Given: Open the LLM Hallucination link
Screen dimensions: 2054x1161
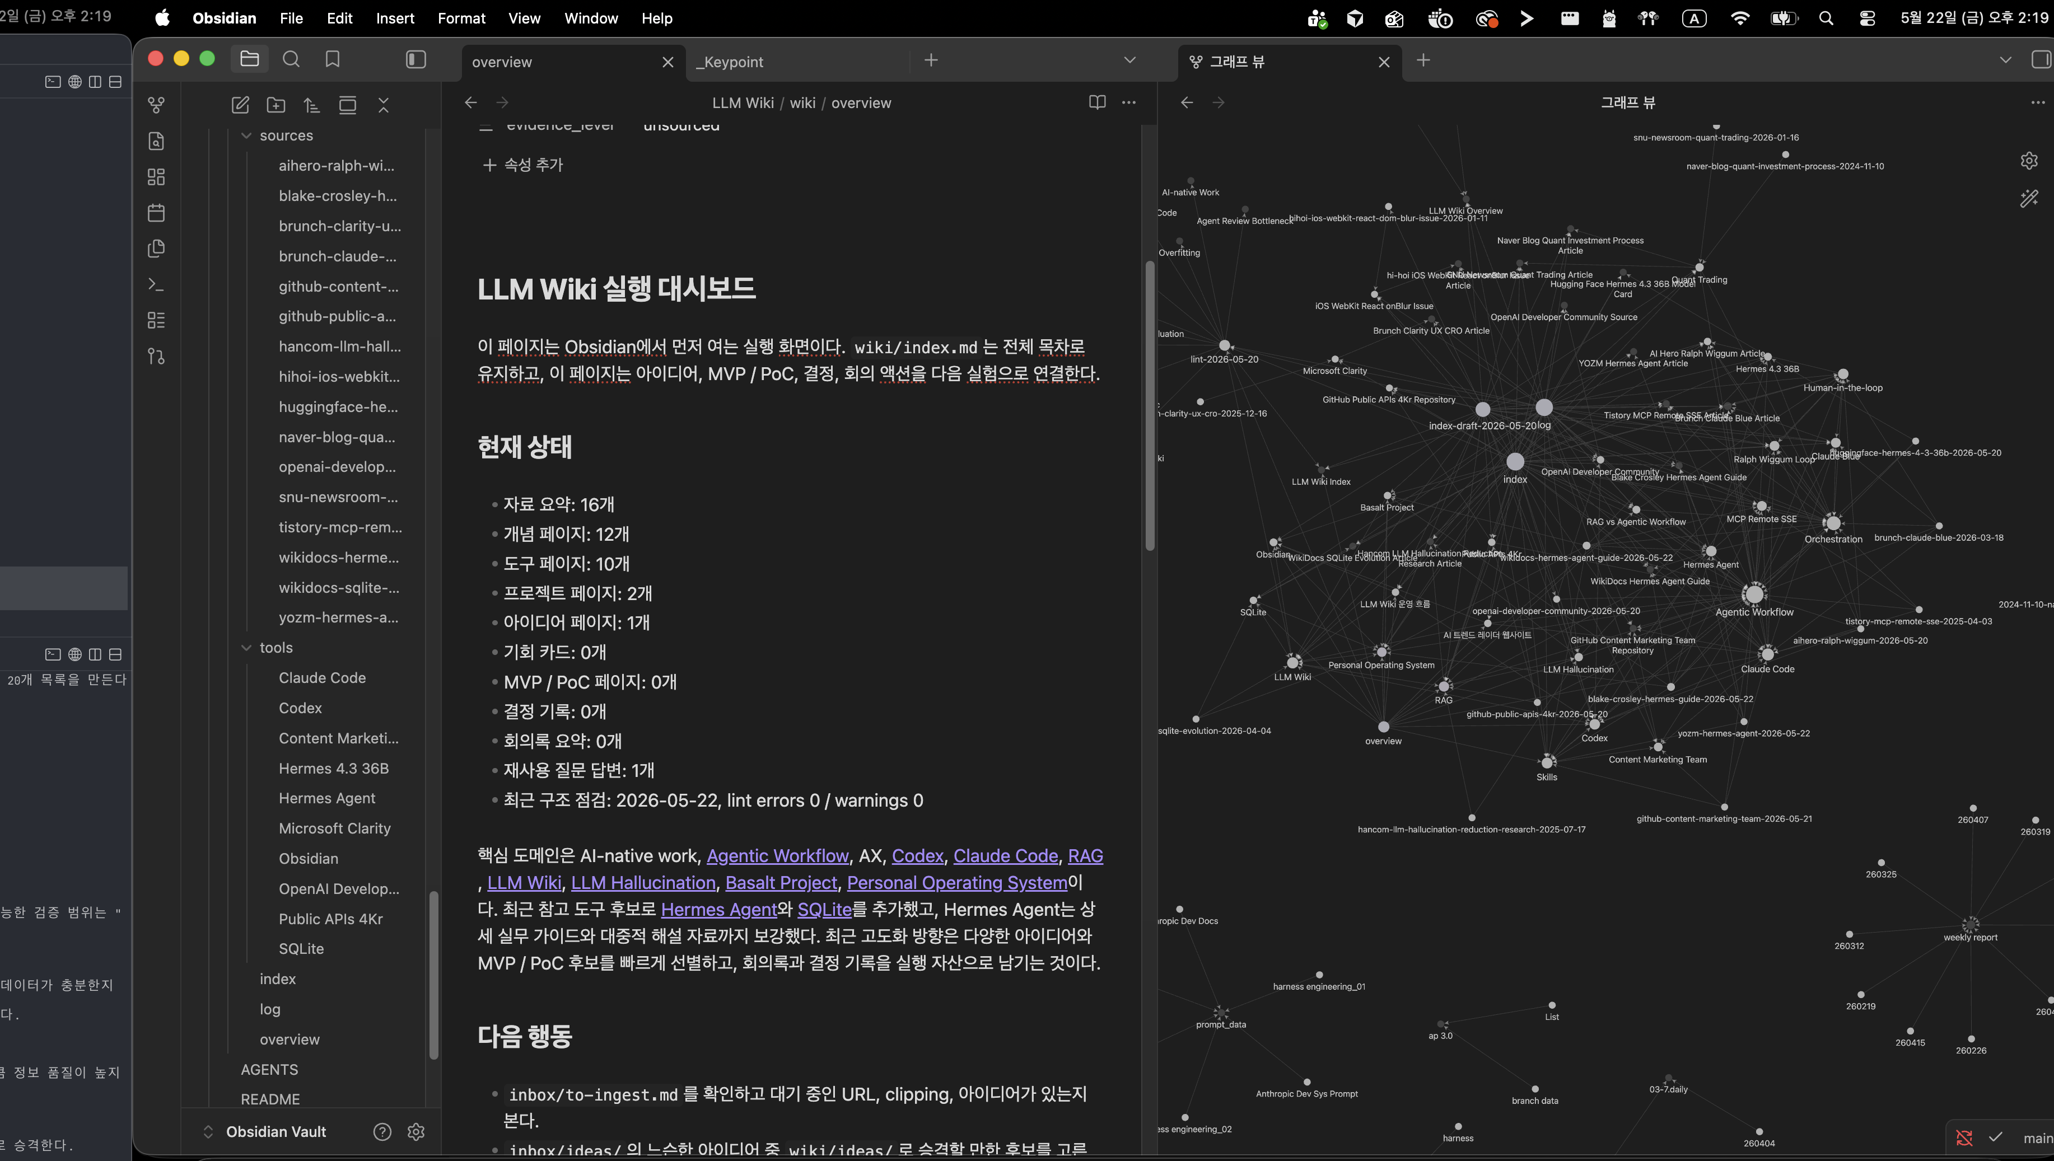Looking at the screenshot, I should [643, 883].
